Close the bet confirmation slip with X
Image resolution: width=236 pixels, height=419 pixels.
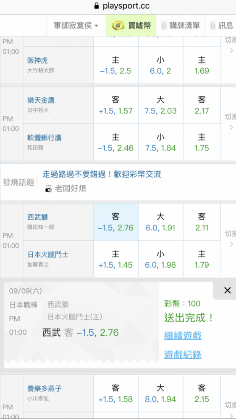tap(227, 290)
